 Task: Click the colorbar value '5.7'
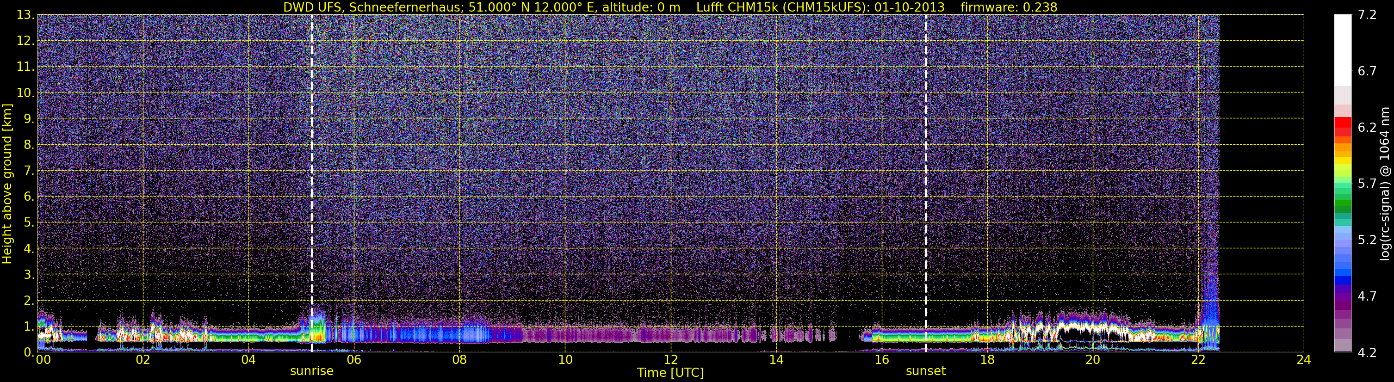click(1367, 184)
